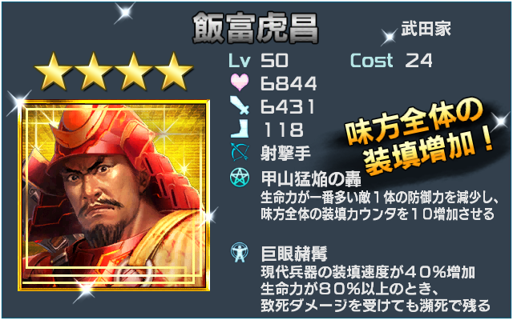The width and height of the screenshot is (513, 320).
Task: Click the fourth gold rarity star
Action: tap(174, 71)
